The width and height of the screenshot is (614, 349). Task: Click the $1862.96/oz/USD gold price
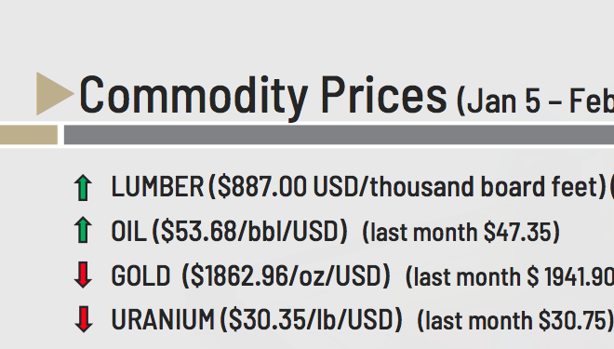click(287, 275)
